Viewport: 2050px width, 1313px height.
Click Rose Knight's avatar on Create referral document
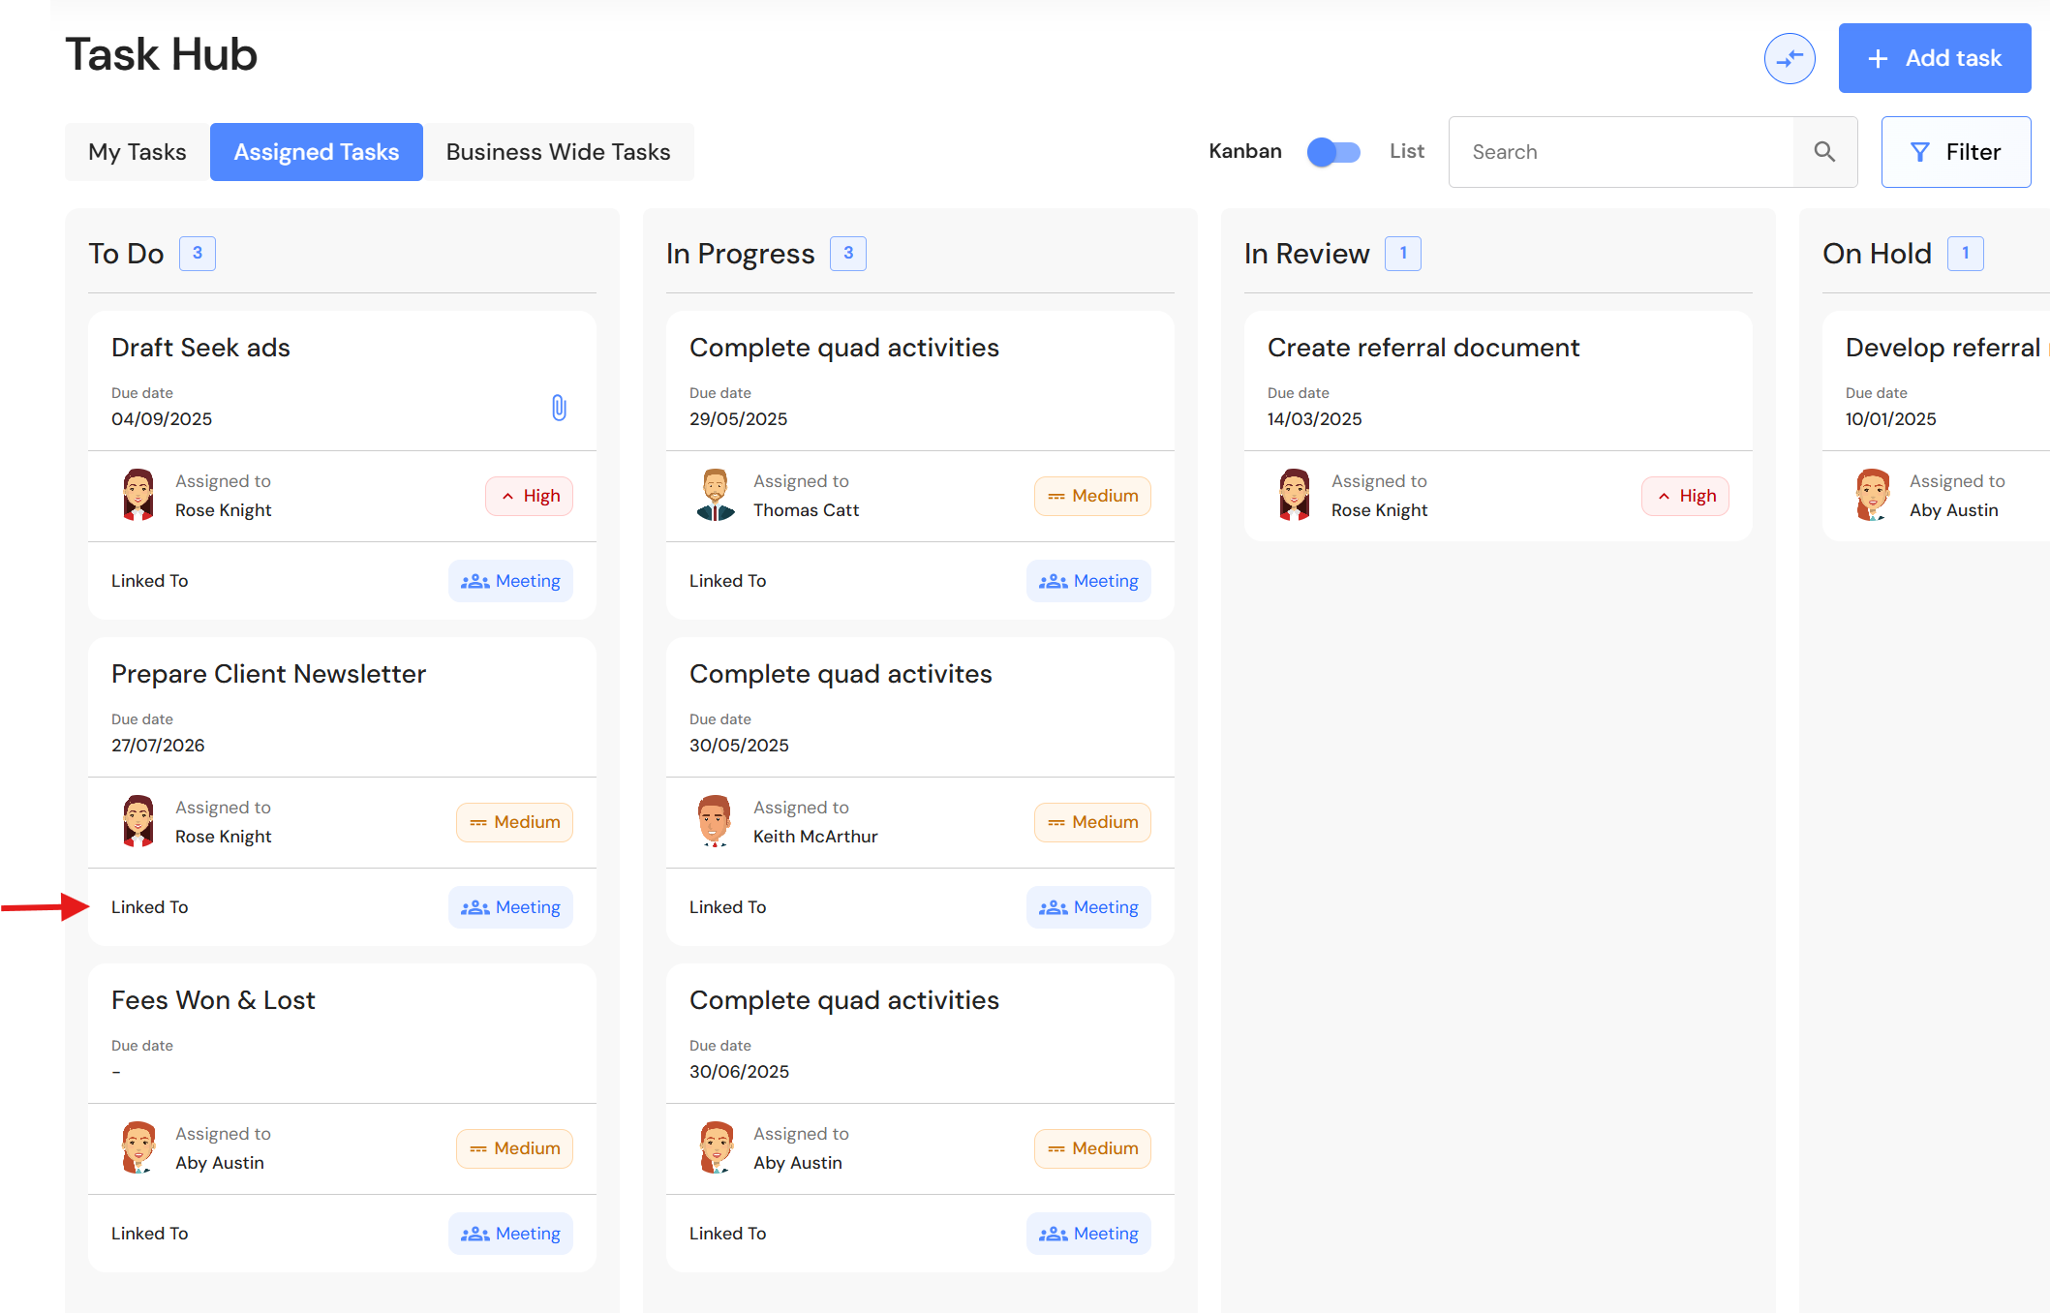point(1295,495)
